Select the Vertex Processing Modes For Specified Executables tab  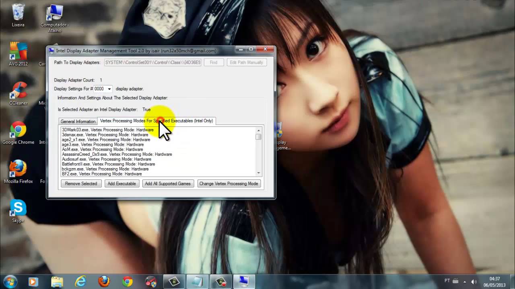click(x=157, y=120)
